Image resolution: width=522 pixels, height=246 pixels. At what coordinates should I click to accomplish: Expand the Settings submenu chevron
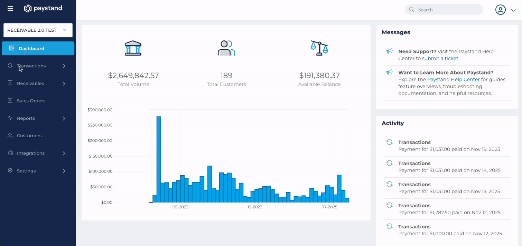(64, 171)
